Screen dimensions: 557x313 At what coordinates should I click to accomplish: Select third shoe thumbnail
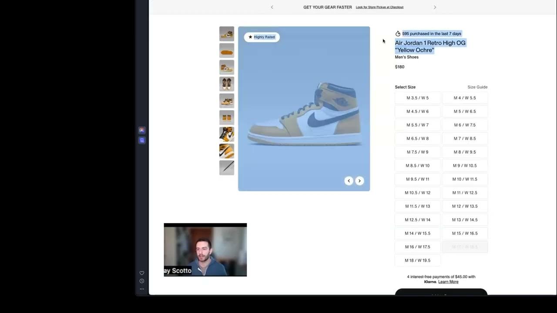(x=227, y=67)
